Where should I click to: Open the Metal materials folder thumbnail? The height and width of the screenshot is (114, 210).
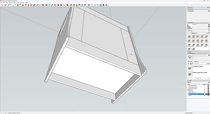tap(202, 41)
